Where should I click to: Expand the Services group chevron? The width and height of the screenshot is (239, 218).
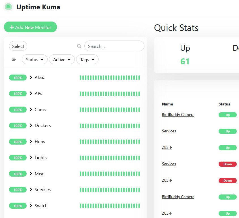[x=31, y=190]
